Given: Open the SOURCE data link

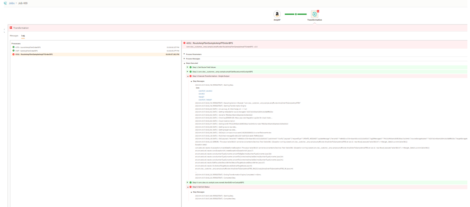Looking at the screenshot, I should (x=202, y=94).
